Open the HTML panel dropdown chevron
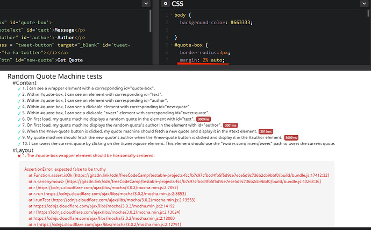This screenshot has height=230, width=371. (146, 4)
